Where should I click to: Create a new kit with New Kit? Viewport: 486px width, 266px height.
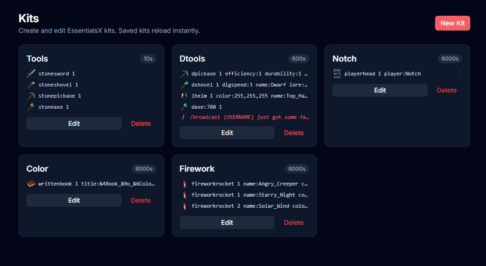[x=453, y=23]
